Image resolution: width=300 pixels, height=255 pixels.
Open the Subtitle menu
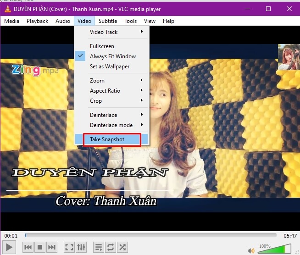coord(108,21)
